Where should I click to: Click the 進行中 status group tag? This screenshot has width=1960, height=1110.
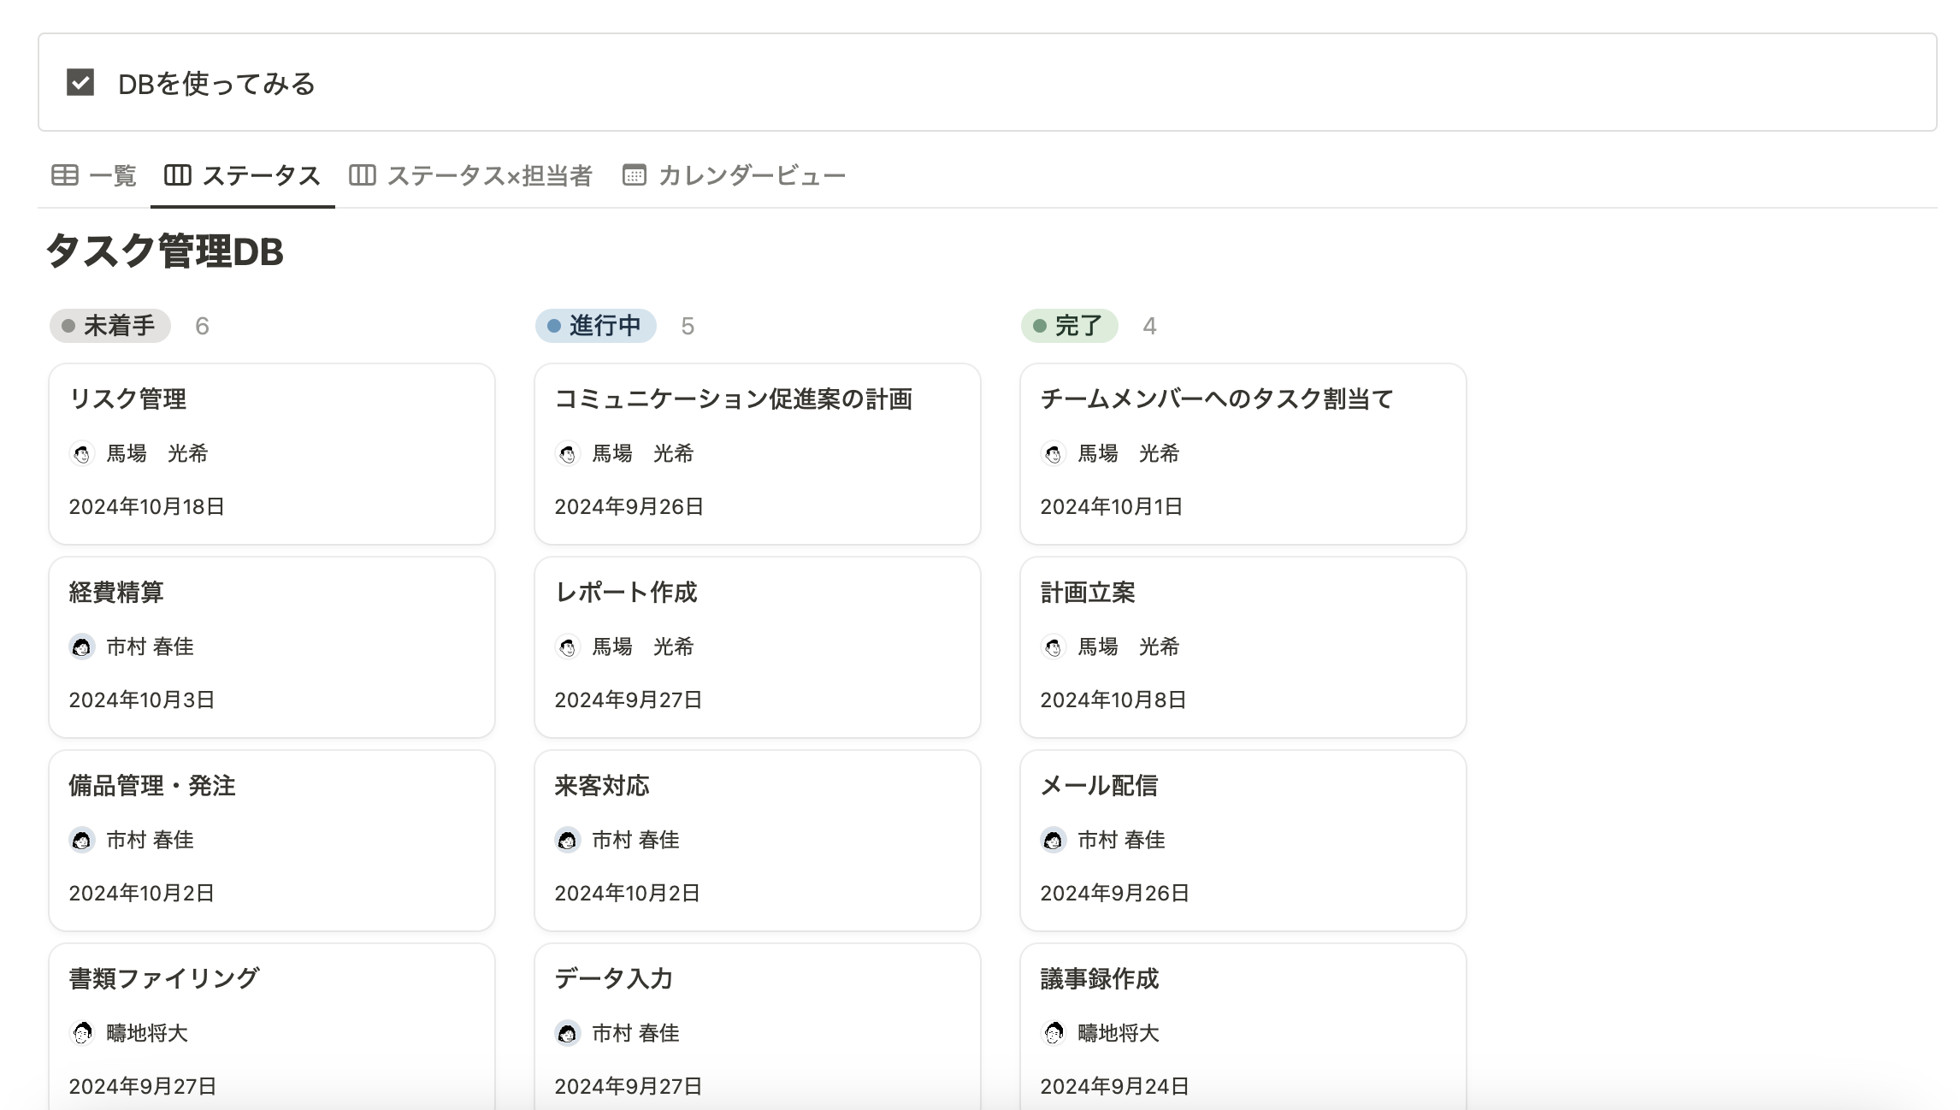point(596,326)
